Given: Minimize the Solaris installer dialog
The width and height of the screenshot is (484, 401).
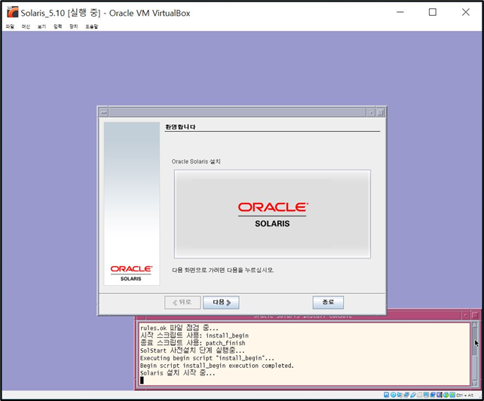Looking at the screenshot, I should tap(371, 112).
